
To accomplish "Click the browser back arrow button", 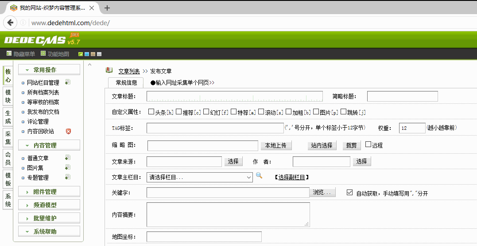I will click(x=10, y=22).
